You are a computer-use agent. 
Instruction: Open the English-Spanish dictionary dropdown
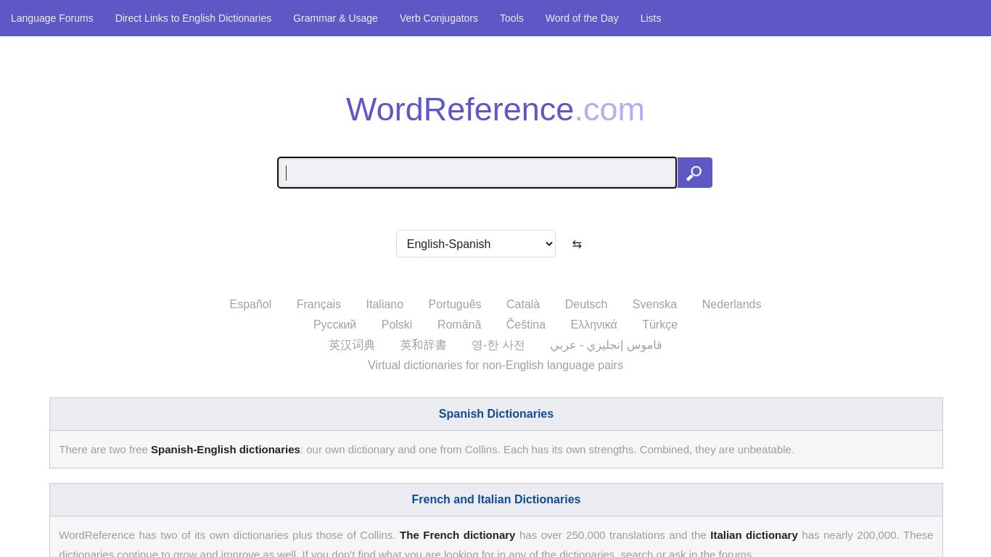(x=476, y=244)
